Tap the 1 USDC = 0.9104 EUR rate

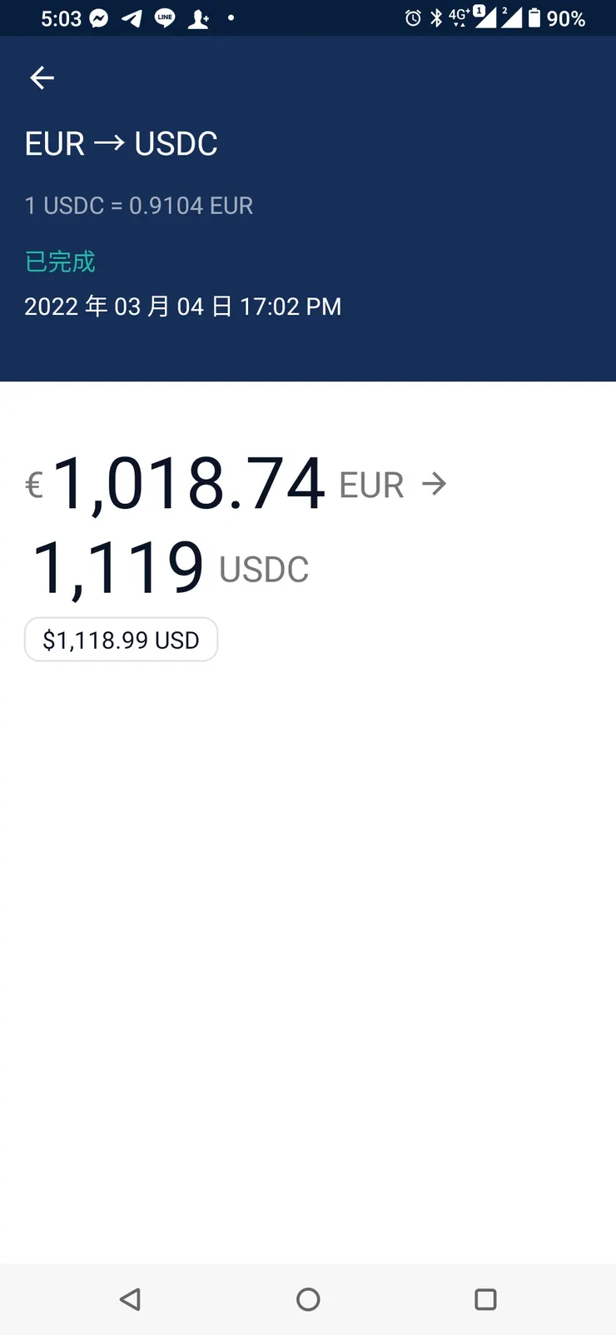139,206
